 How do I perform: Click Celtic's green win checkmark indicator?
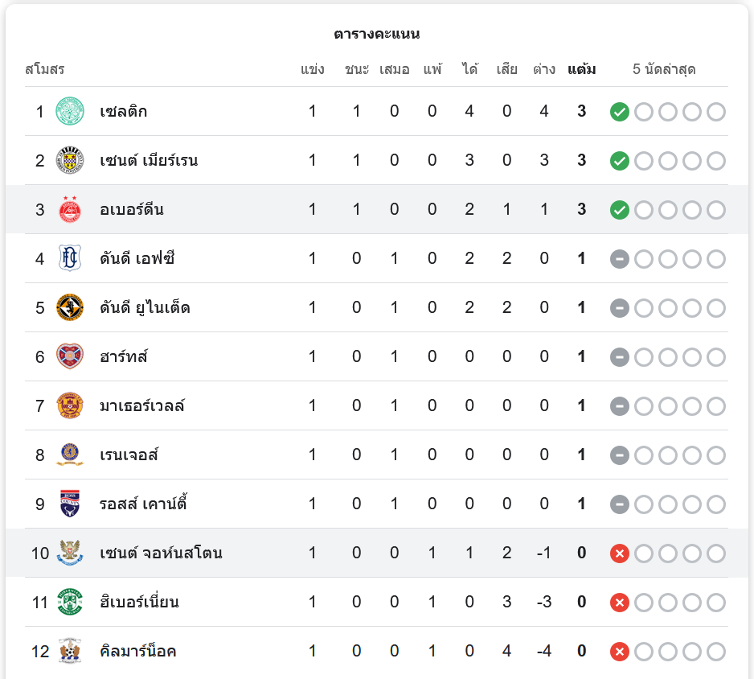619,112
